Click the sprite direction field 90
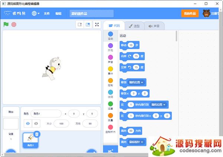Image resolution: width=223 pixels, height=157 pixels. (90, 124)
